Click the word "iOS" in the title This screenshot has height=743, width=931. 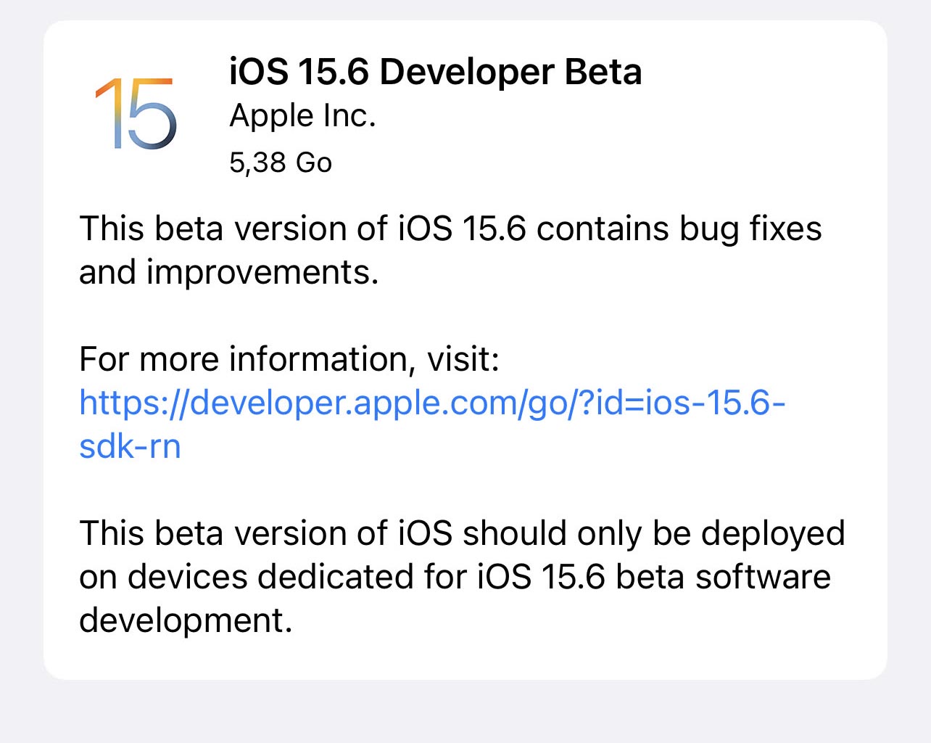[x=259, y=72]
